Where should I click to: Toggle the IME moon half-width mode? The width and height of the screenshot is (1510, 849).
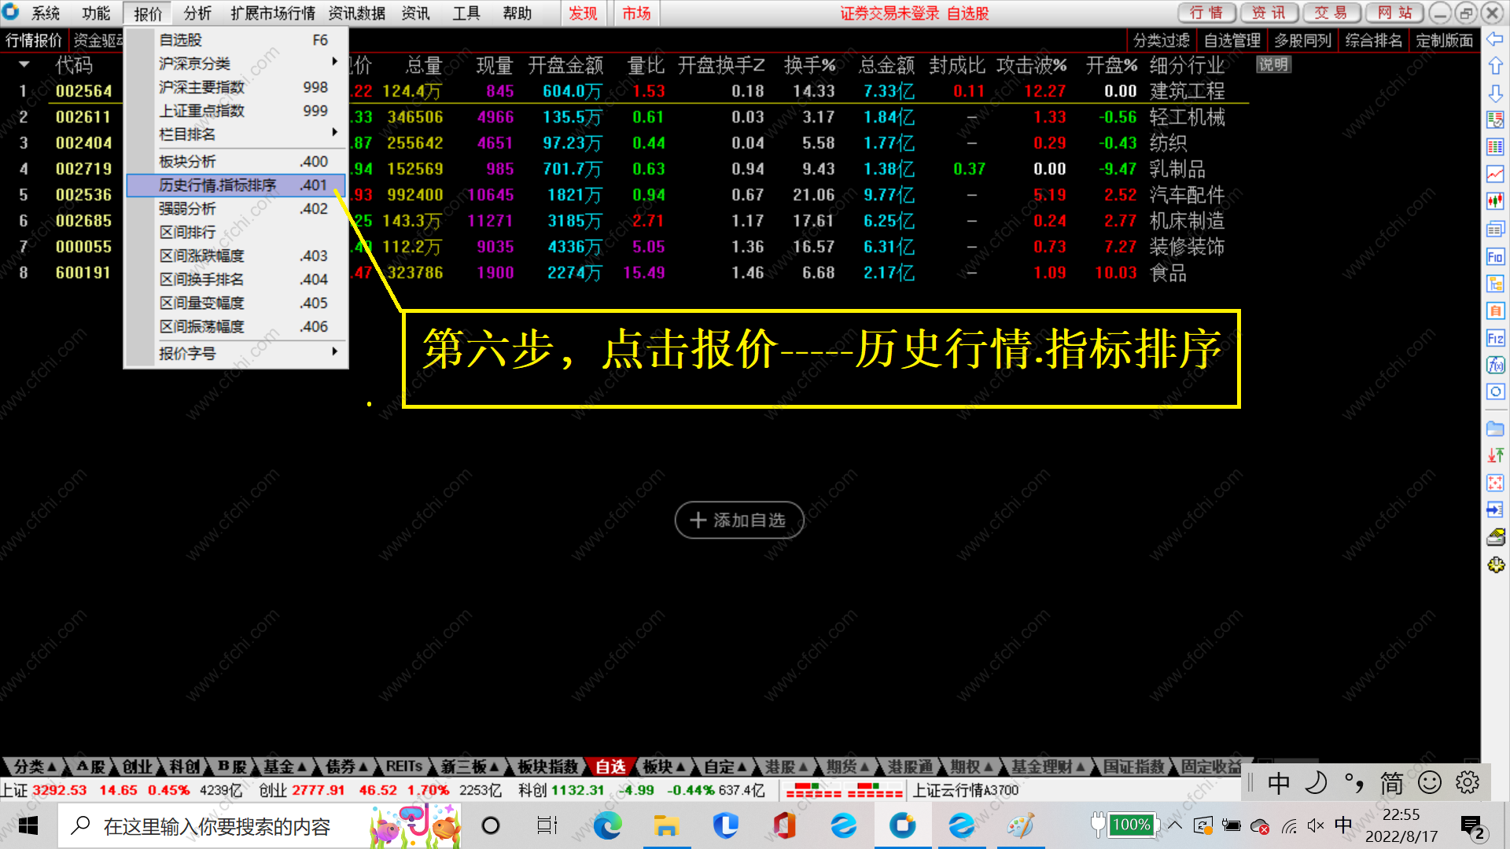pos(1316,783)
